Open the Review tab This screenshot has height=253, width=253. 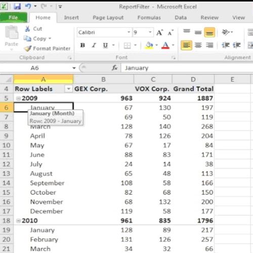209,18
